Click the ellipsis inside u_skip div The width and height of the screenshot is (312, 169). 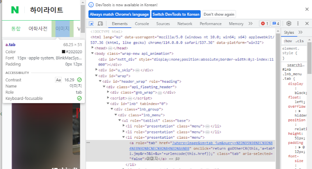point(137,70)
